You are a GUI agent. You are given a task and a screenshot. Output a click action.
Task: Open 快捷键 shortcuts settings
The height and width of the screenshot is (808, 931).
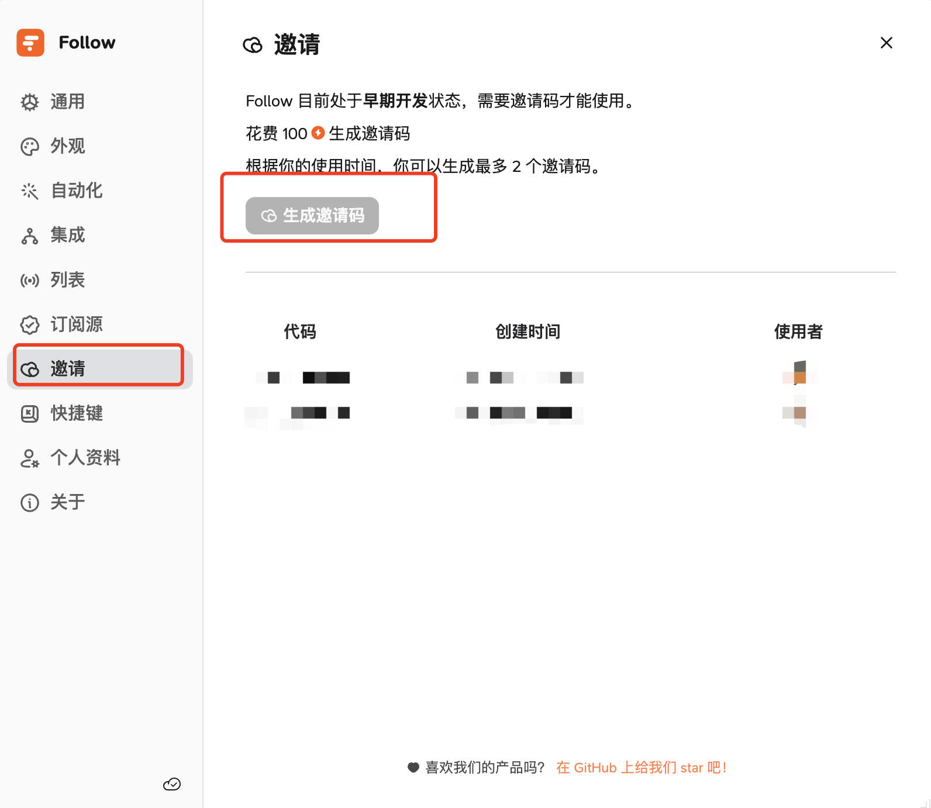(x=100, y=413)
